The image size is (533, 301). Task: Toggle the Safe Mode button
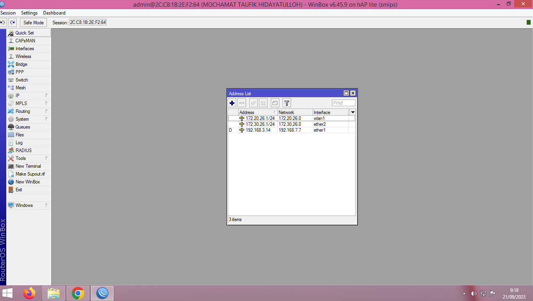(33, 22)
